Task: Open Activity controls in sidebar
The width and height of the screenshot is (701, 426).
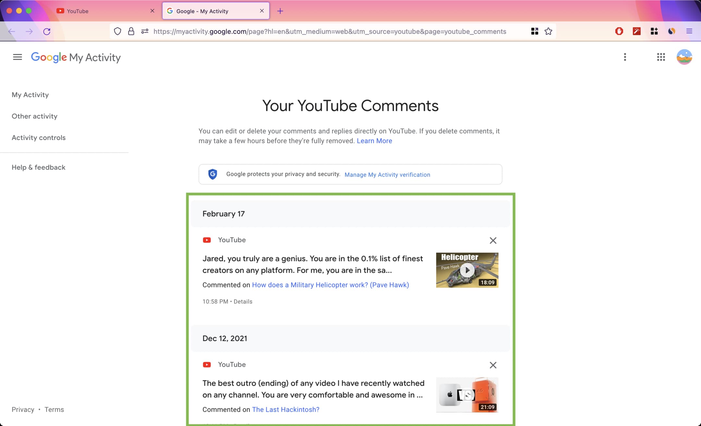Action: (39, 138)
